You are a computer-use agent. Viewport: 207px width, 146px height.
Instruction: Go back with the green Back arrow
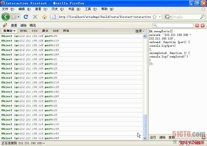click(5, 17)
